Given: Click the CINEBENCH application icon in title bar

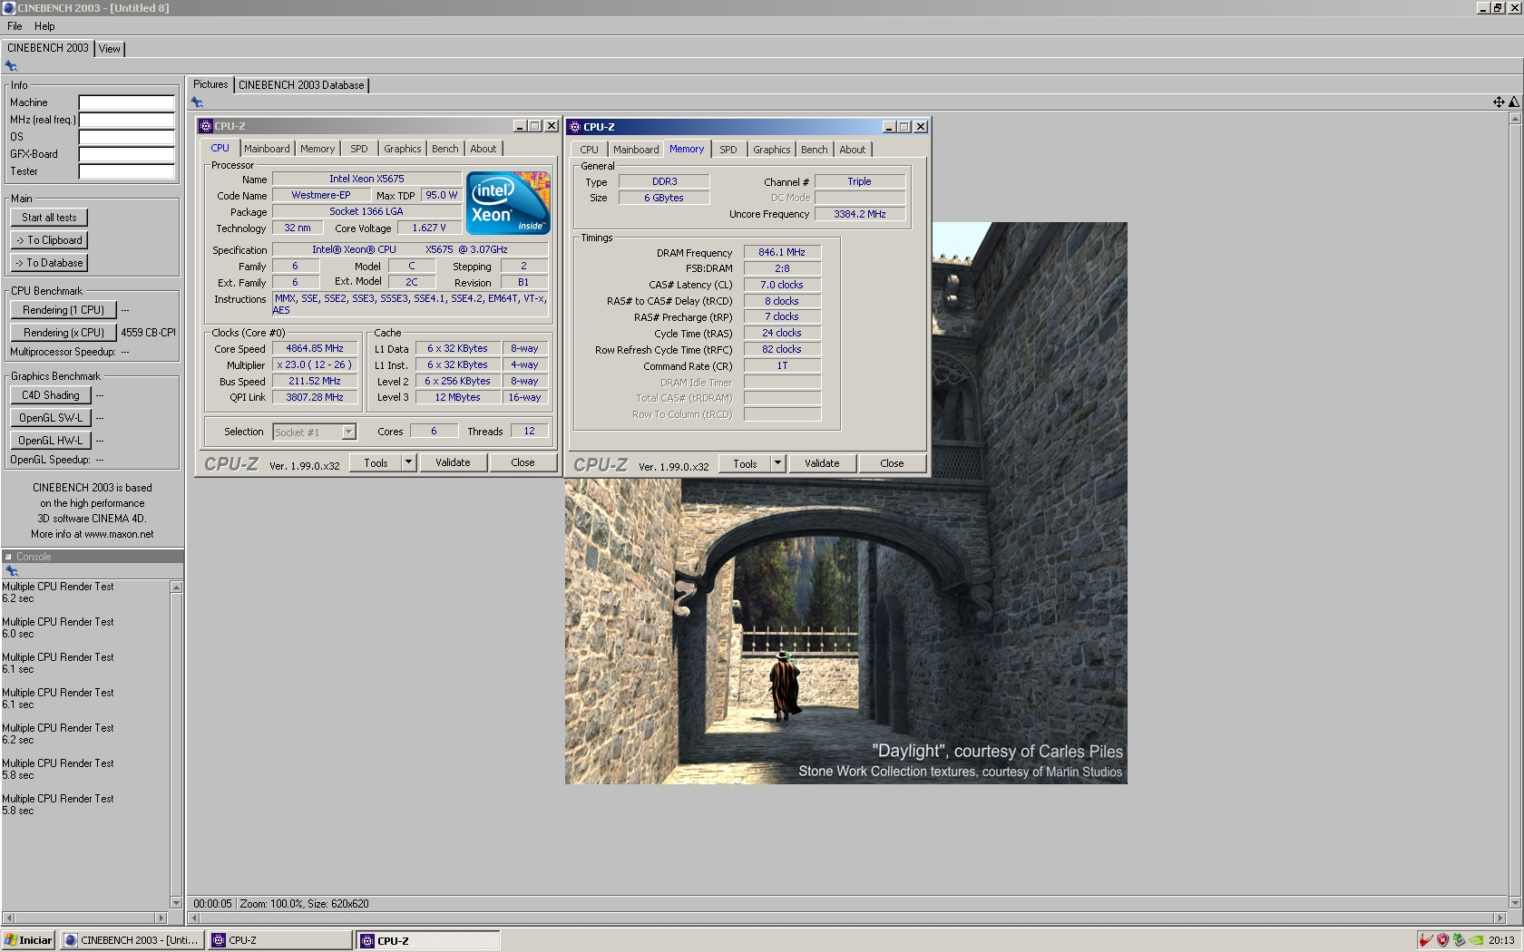Looking at the screenshot, I should [9, 8].
